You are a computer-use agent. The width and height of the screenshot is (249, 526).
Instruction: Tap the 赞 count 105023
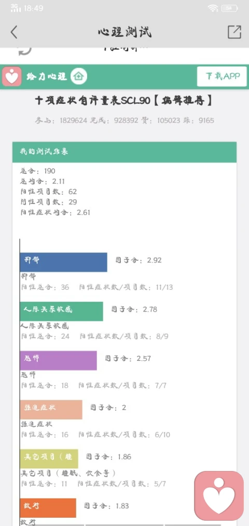point(165,120)
